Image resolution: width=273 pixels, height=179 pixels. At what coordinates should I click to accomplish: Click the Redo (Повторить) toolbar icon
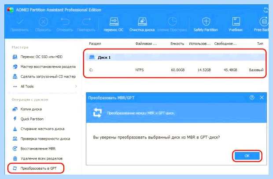[86, 22]
